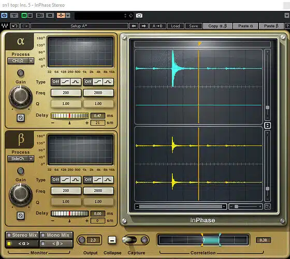Click the next preset right arrow
The image size is (290, 259).
144,26
